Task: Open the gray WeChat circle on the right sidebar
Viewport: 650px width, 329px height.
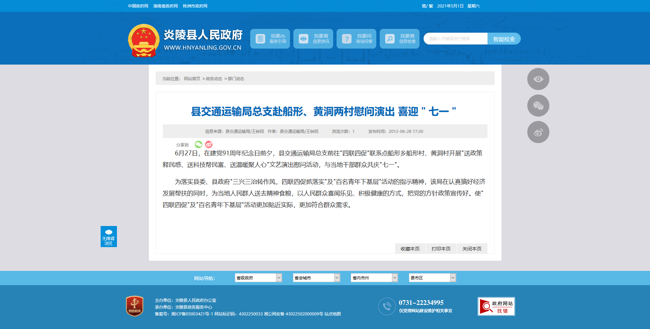Action: coord(538,106)
